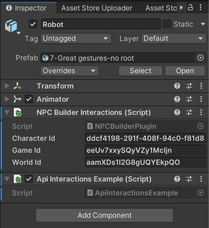Click the Robot GameObject cube icon
209x228 pixels.
[11, 25]
